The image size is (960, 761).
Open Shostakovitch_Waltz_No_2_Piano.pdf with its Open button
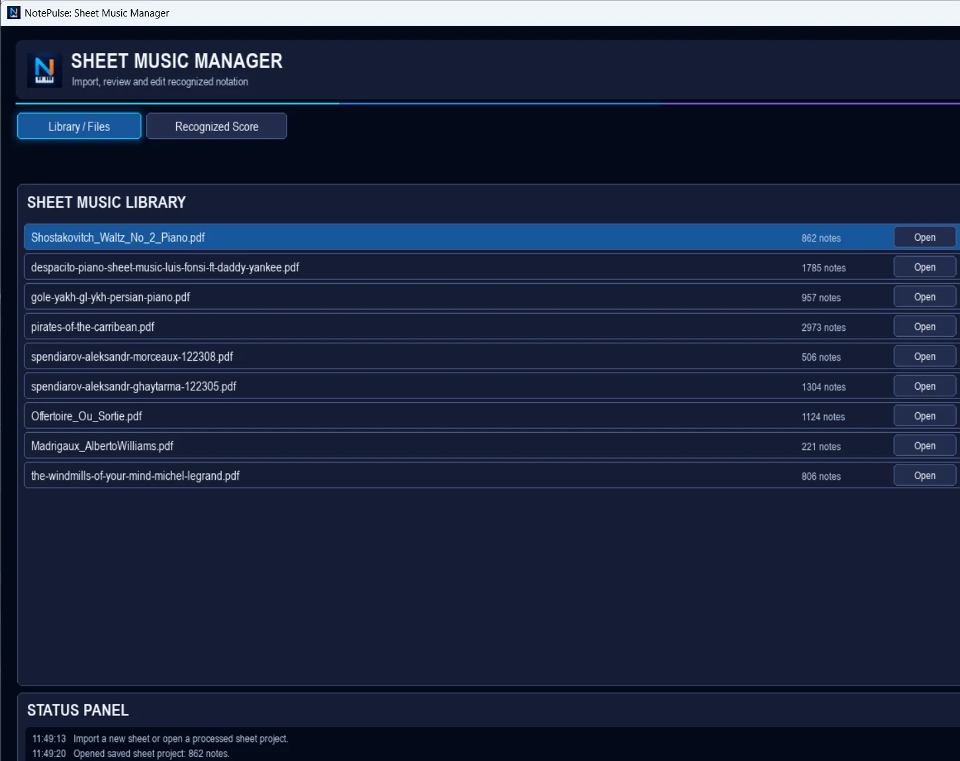925,237
